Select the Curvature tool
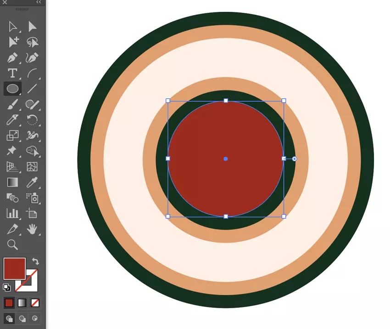Screen dimensions: 390x329 tap(32, 58)
